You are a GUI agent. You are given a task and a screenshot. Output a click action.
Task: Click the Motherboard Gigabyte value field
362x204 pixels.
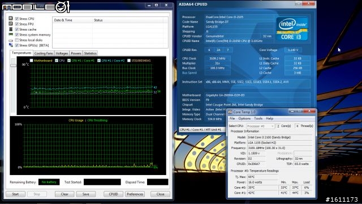[257, 95]
